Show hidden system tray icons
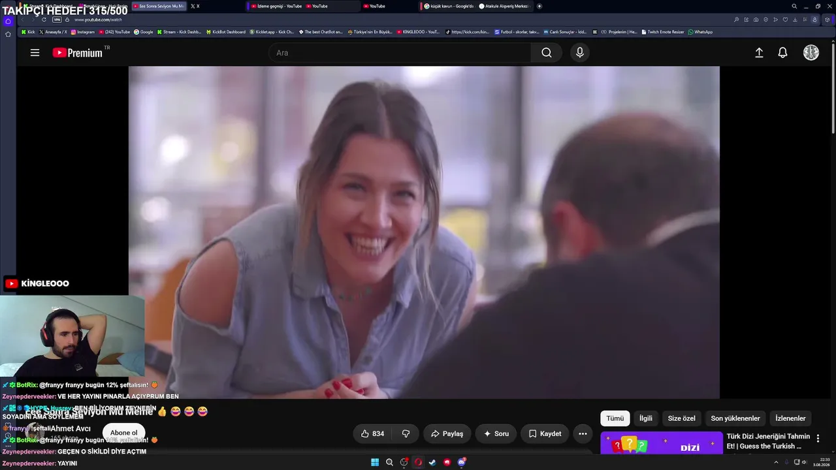This screenshot has height=470, width=836. click(x=776, y=462)
